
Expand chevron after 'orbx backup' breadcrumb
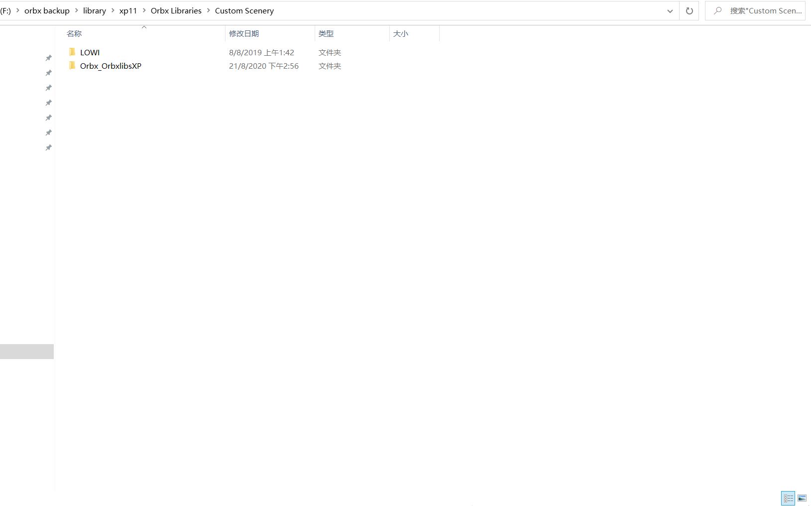(76, 10)
